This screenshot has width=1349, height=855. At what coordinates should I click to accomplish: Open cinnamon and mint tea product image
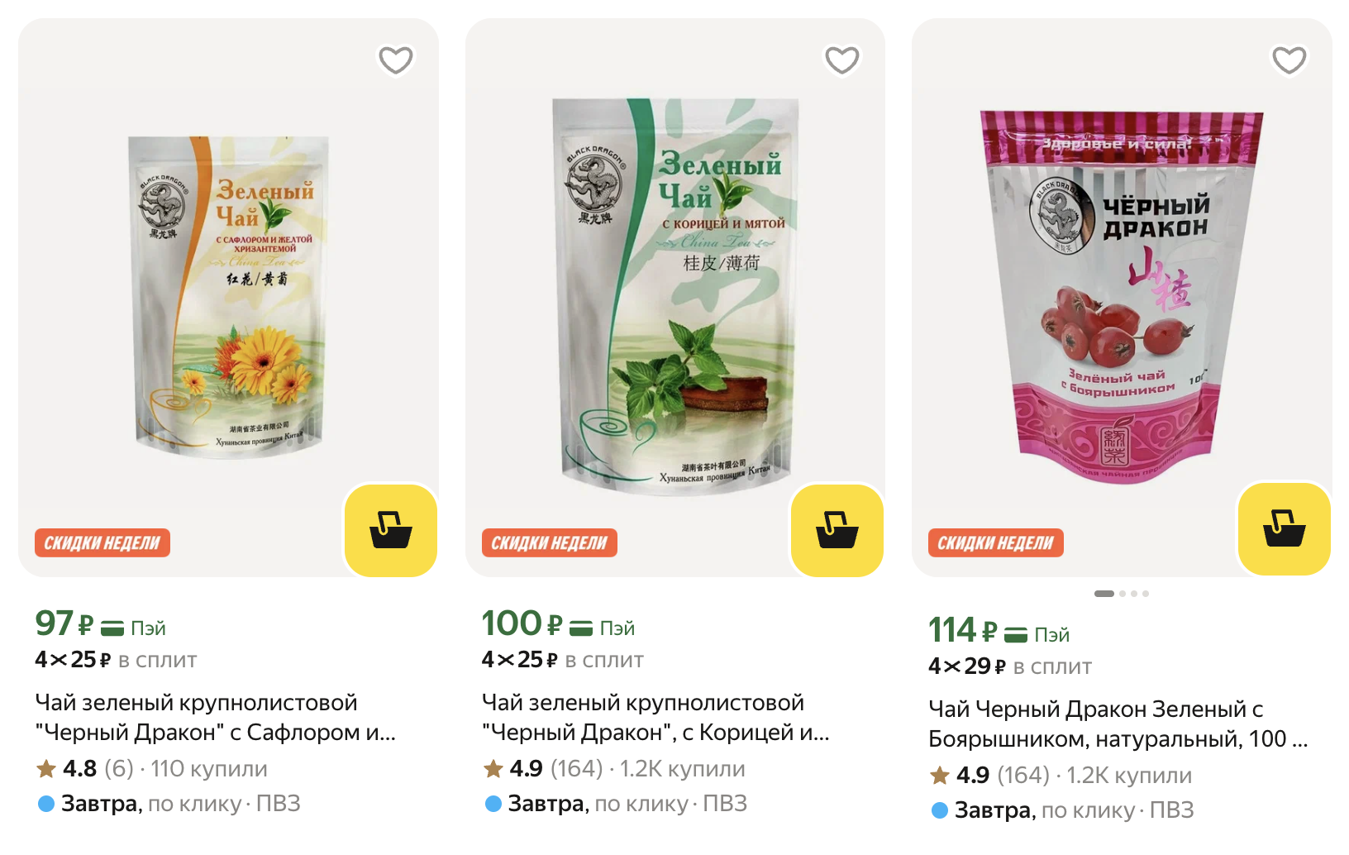[675, 296]
